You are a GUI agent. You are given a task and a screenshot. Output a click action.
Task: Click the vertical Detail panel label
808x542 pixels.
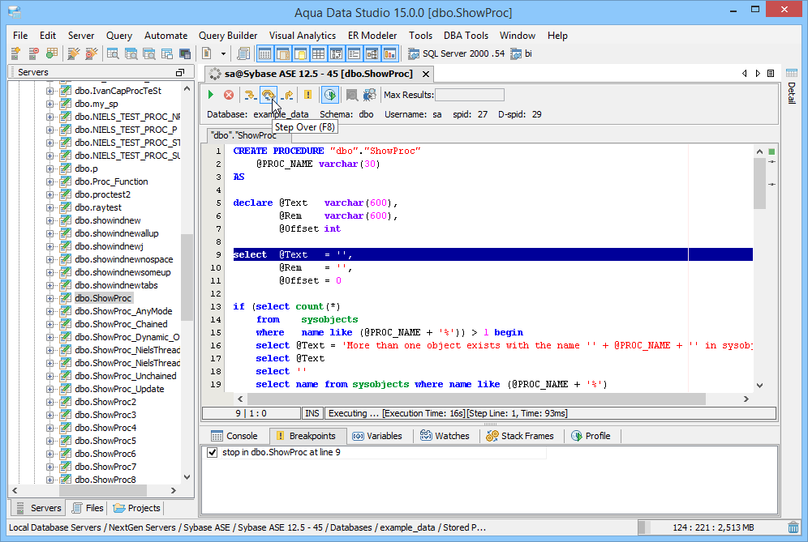pyautogui.click(x=792, y=93)
